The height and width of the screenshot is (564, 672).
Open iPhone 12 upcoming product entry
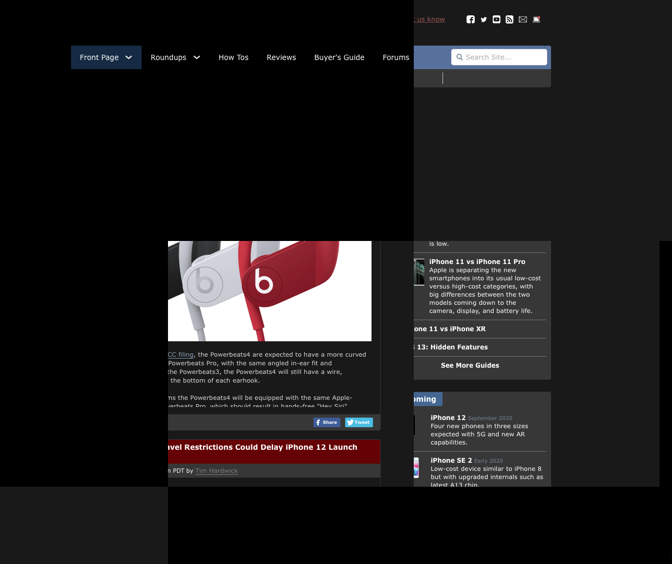pyautogui.click(x=448, y=418)
